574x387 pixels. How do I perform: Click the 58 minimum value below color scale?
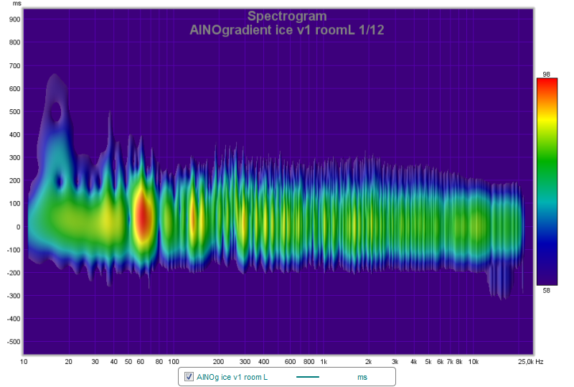pos(546,290)
